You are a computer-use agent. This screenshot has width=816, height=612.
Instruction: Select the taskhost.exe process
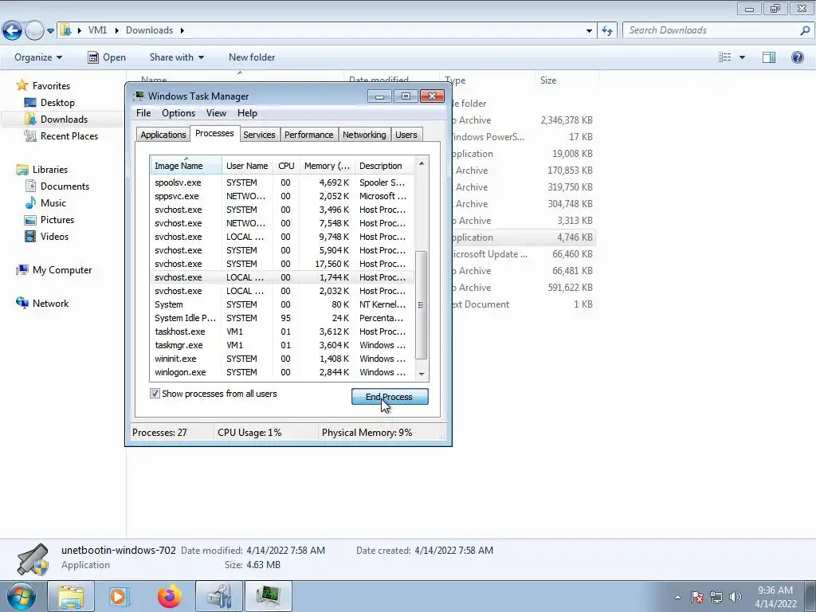click(282, 331)
